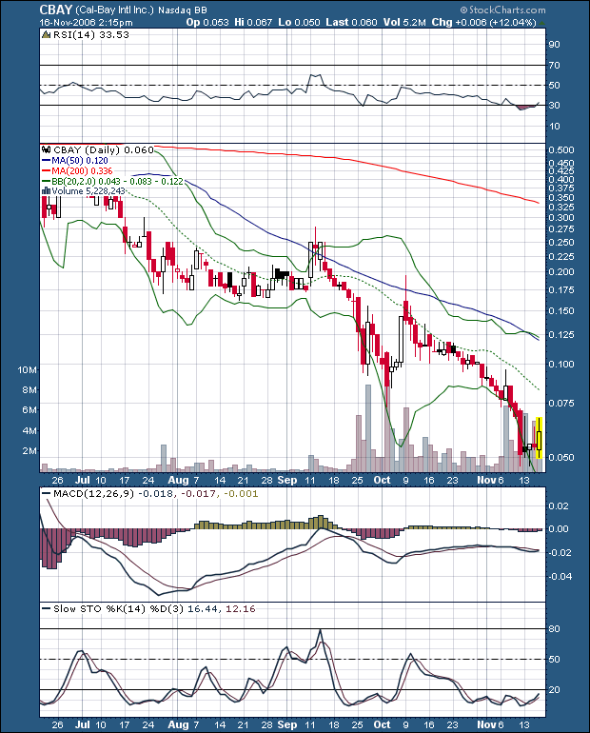Click the '16-Nov-2006 2:15pm' timestamp
Viewport: 590px width, 733px height.
click(86, 22)
